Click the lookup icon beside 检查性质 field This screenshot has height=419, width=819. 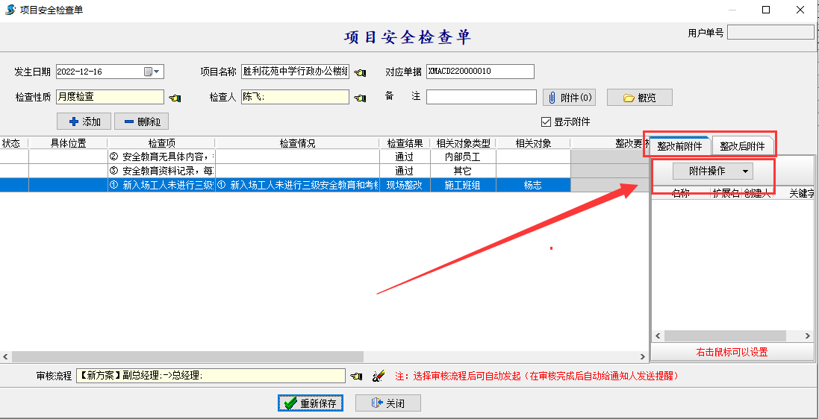(175, 98)
